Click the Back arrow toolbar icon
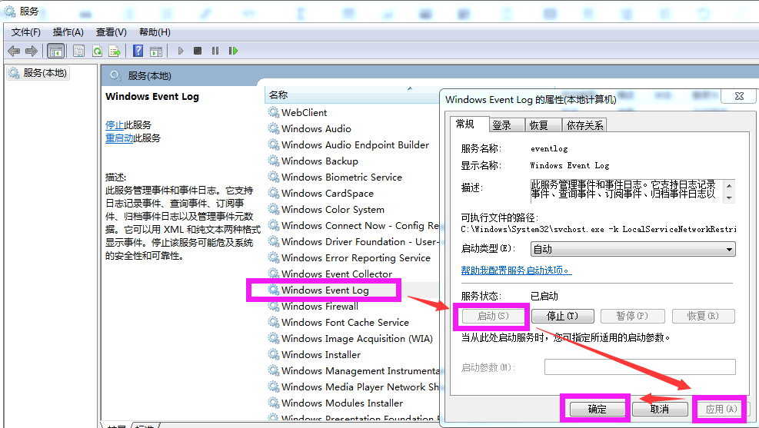759x428 pixels. click(x=14, y=51)
